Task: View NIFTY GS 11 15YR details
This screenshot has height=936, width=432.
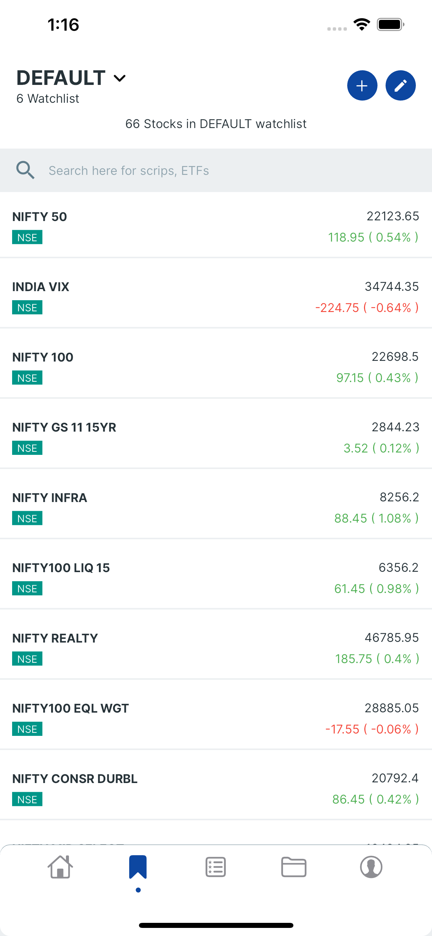Action: point(216,436)
